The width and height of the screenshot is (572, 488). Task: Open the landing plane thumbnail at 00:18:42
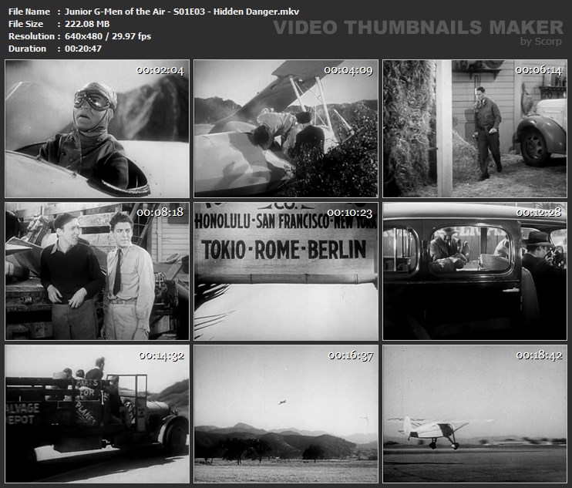475,414
